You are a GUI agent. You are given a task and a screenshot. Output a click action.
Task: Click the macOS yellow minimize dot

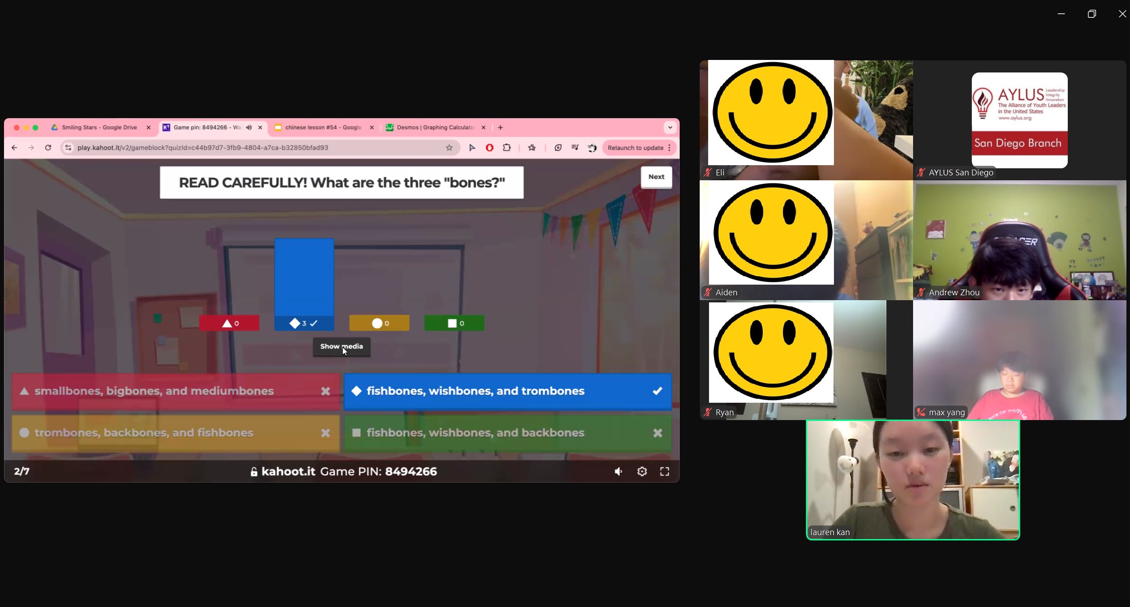click(x=26, y=127)
